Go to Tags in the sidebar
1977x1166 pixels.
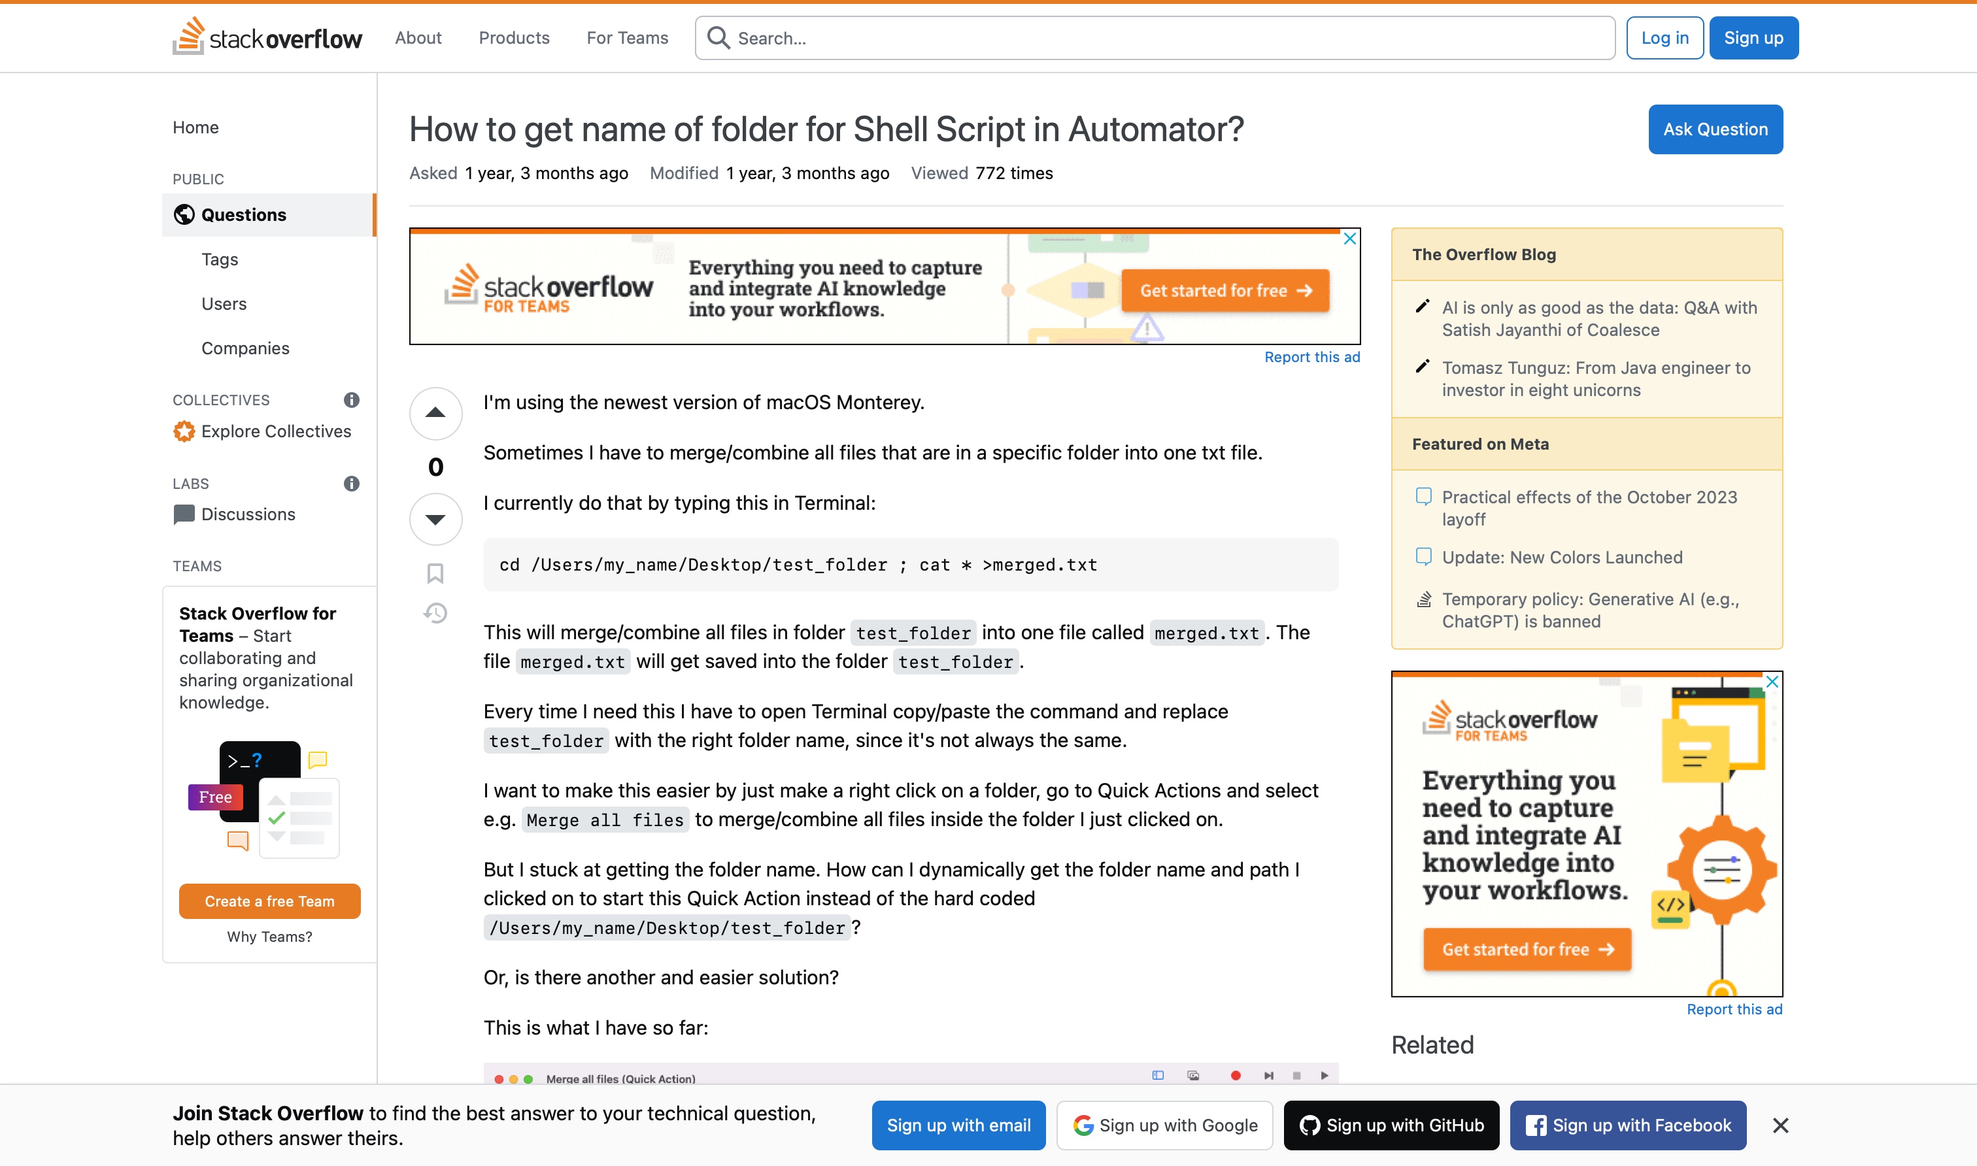(x=219, y=259)
